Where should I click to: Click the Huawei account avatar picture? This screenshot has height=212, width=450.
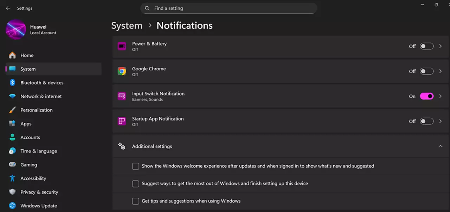[16, 29]
